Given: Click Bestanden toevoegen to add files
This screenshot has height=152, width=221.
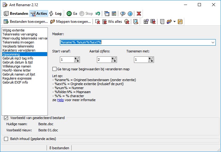Looking at the screenshot, I should 26,22.
